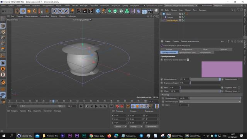Open the Рендеринг menu
Viewport: 247px width, 139px height.
pos(135,5)
